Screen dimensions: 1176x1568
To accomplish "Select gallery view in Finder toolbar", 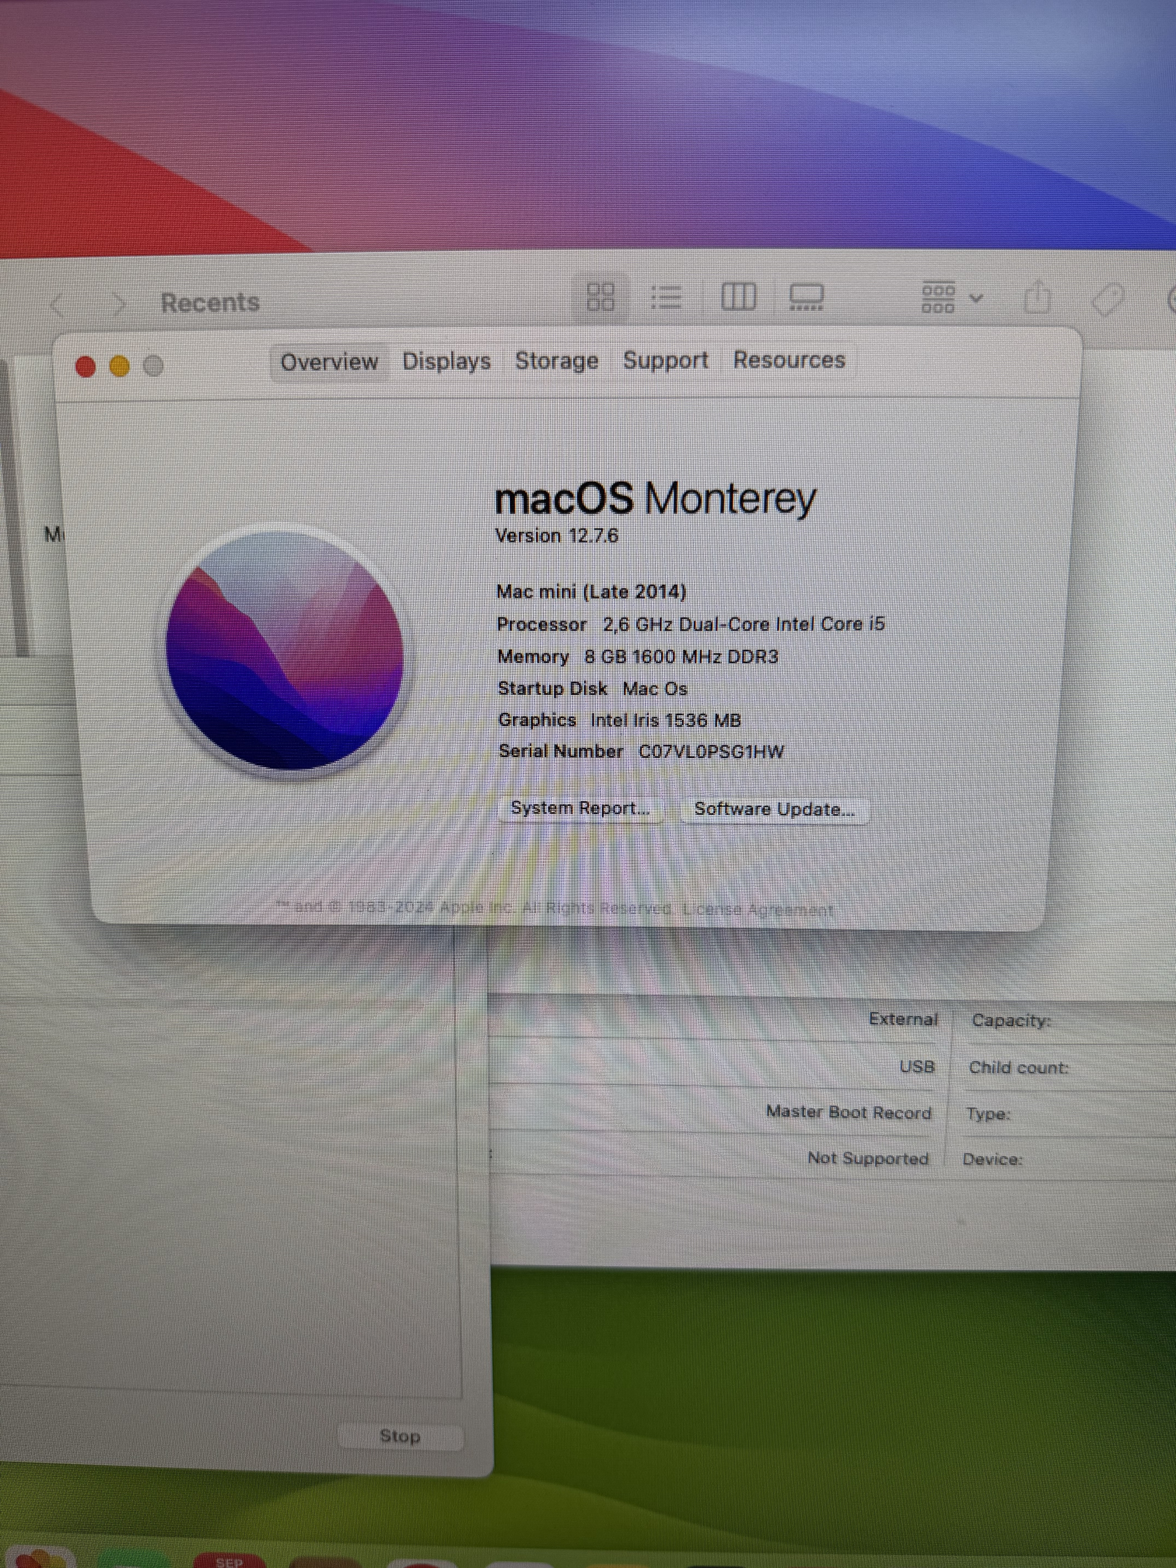I will tap(807, 297).
